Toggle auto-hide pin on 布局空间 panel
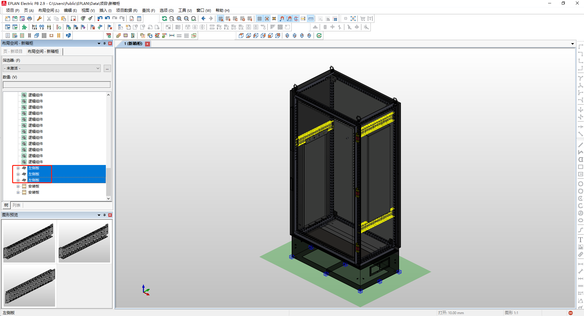 coord(104,43)
